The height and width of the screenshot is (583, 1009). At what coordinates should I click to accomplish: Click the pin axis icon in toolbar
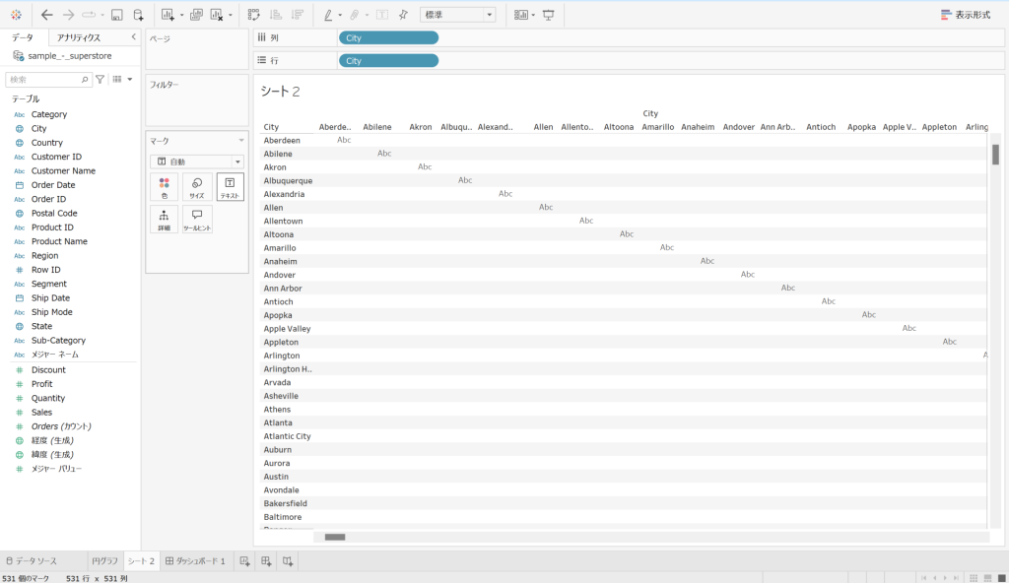click(x=403, y=15)
